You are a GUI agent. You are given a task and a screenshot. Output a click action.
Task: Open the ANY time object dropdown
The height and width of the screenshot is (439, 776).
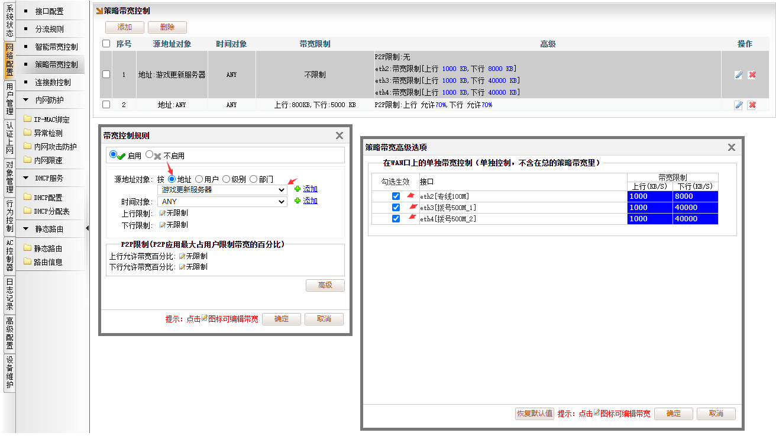tap(222, 202)
